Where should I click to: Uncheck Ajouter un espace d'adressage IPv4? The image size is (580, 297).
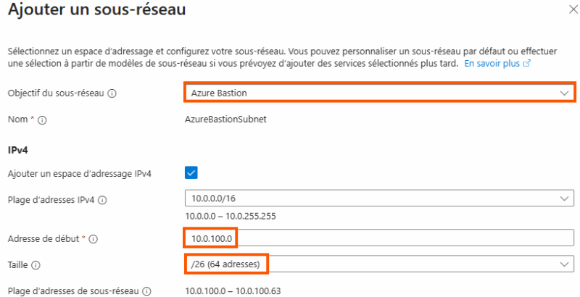pos(191,172)
